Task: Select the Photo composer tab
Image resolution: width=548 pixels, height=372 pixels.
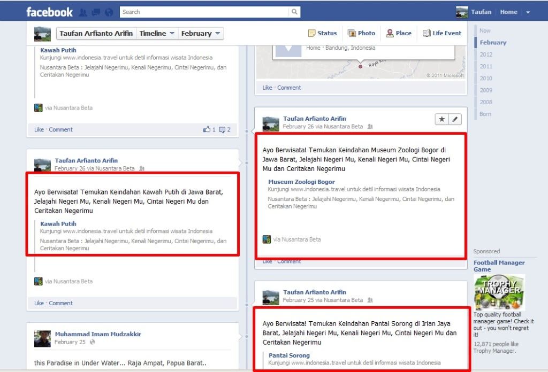Action: (361, 33)
